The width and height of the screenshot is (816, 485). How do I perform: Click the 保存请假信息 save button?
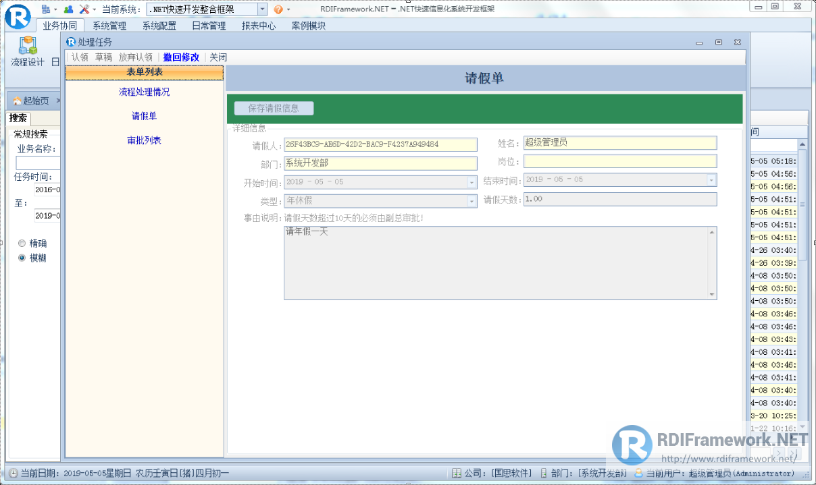(x=273, y=108)
